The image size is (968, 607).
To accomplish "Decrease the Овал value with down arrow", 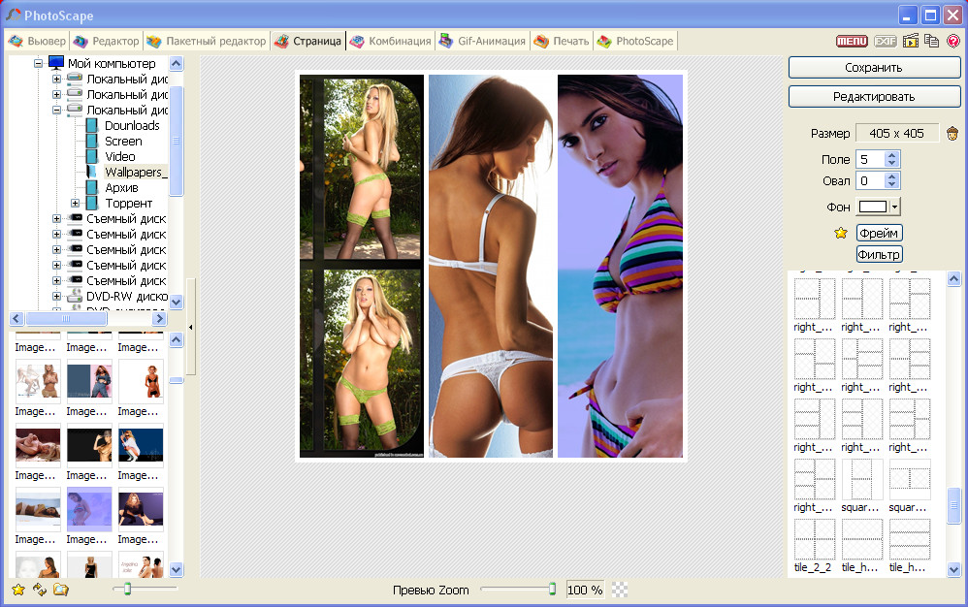I will (x=891, y=184).
